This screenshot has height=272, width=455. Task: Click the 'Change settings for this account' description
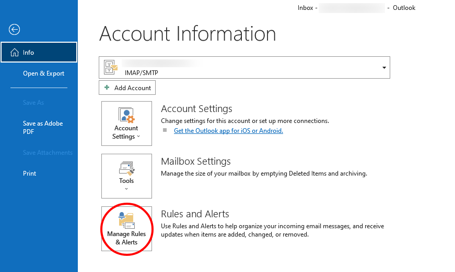245,121
